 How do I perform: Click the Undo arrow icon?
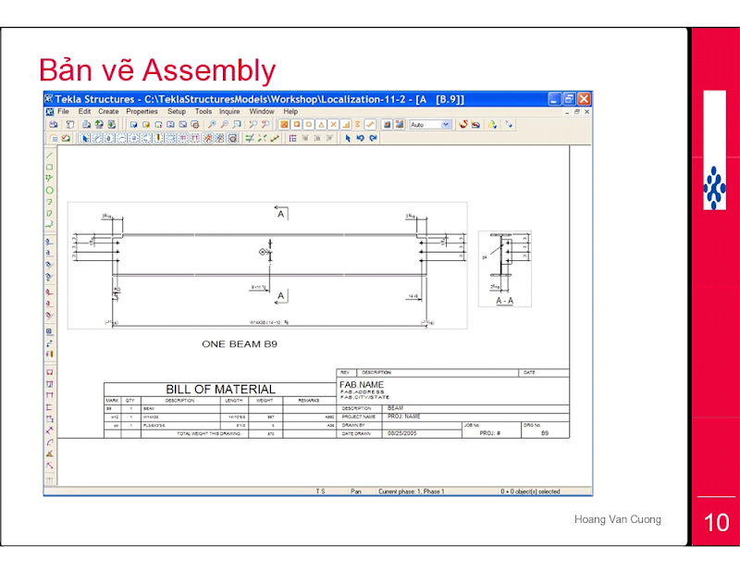point(361,139)
